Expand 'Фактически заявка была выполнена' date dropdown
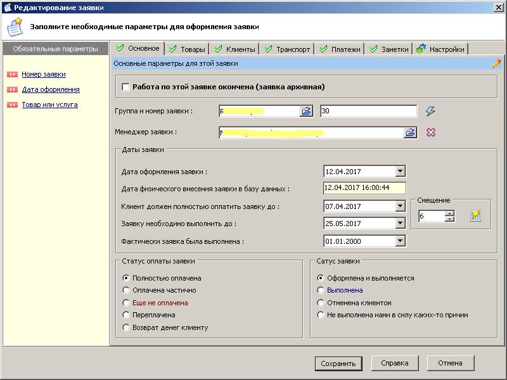 click(399, 241)
